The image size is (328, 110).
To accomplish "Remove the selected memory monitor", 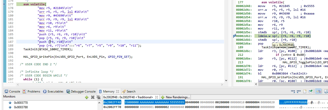I will point(93,97).
